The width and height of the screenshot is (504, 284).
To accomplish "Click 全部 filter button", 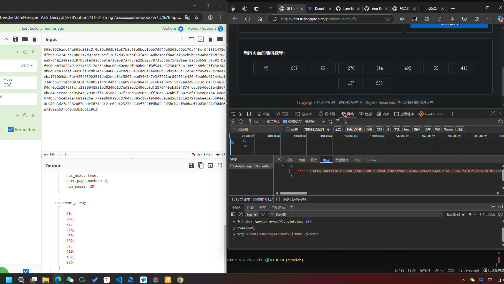I will (338, 129).
